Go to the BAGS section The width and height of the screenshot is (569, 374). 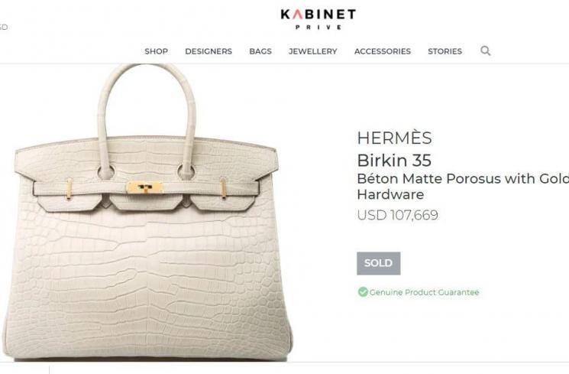click(x=260, y=51)
